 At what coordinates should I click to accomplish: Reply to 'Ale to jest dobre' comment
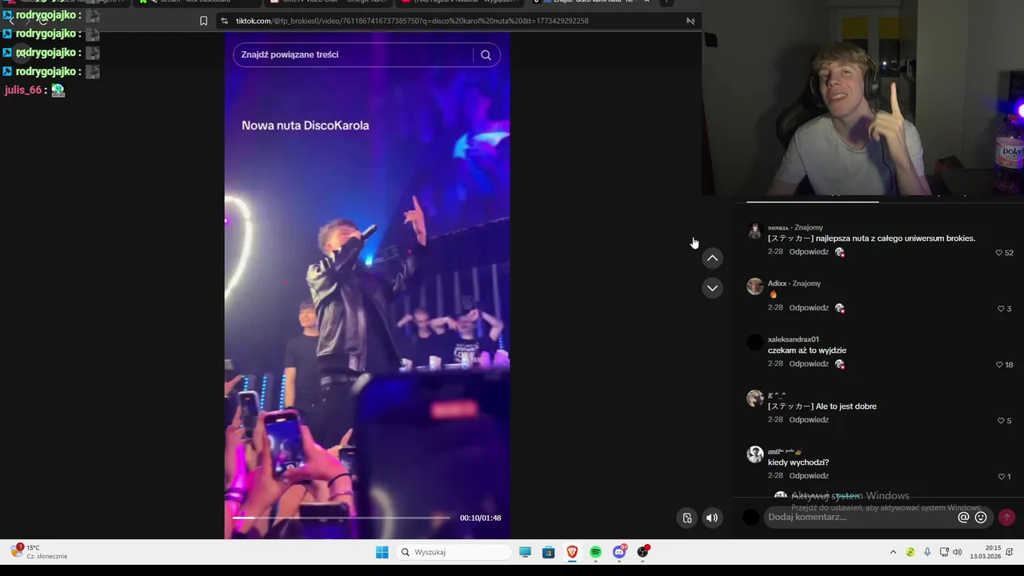(x=809, y=420)
